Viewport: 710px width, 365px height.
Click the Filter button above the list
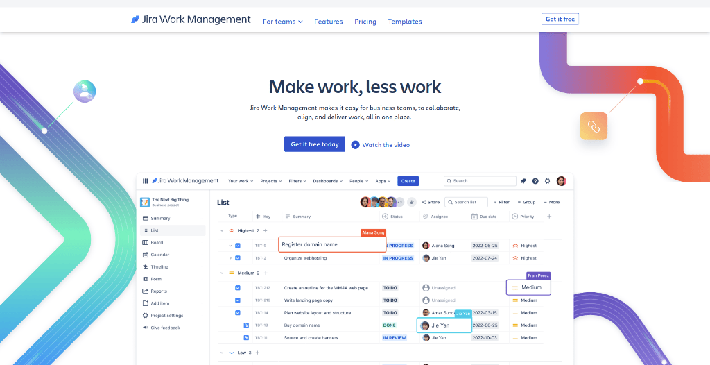pos(502,202)
